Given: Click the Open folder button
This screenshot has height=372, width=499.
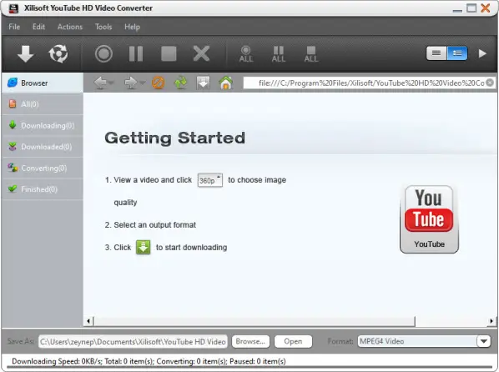Looking at the screenshot, I should [x=293, y=341].
